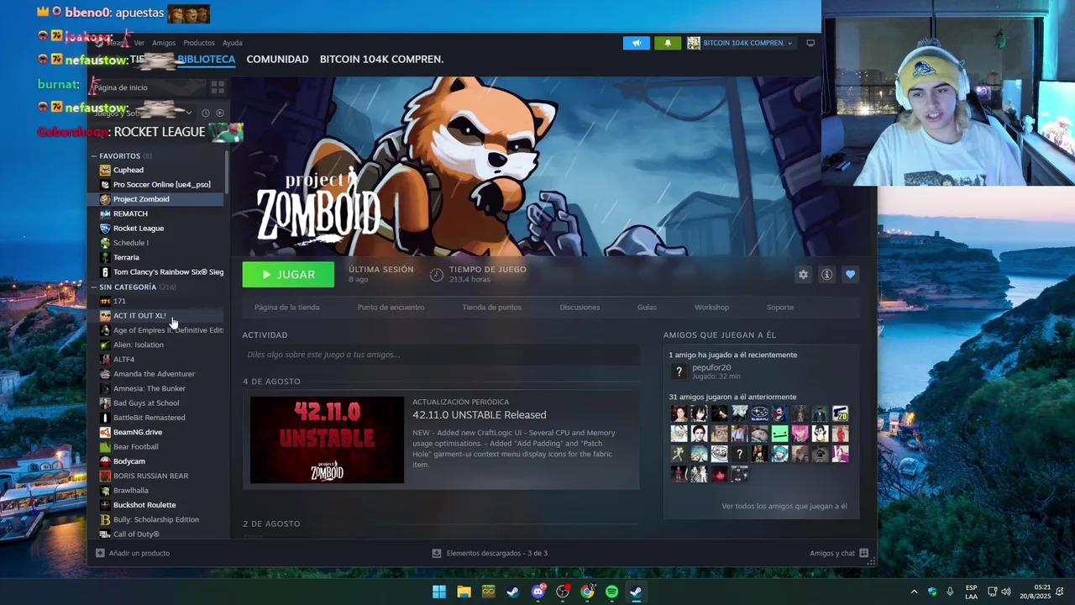
Task: Collapse the SIN CATEGORÍA category
Action: pos(95,287)
